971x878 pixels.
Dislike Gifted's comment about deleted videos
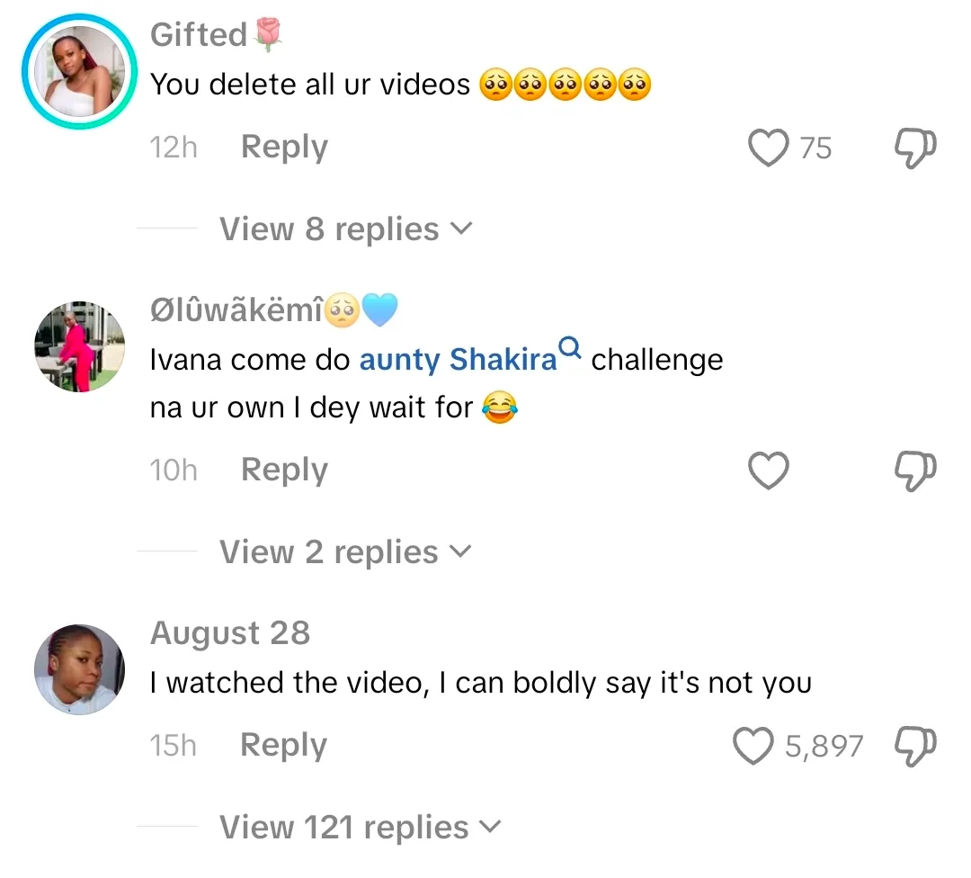[916, 148]
